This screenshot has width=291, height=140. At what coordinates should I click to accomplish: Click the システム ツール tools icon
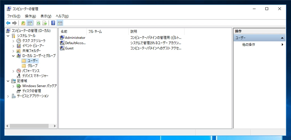13,36
